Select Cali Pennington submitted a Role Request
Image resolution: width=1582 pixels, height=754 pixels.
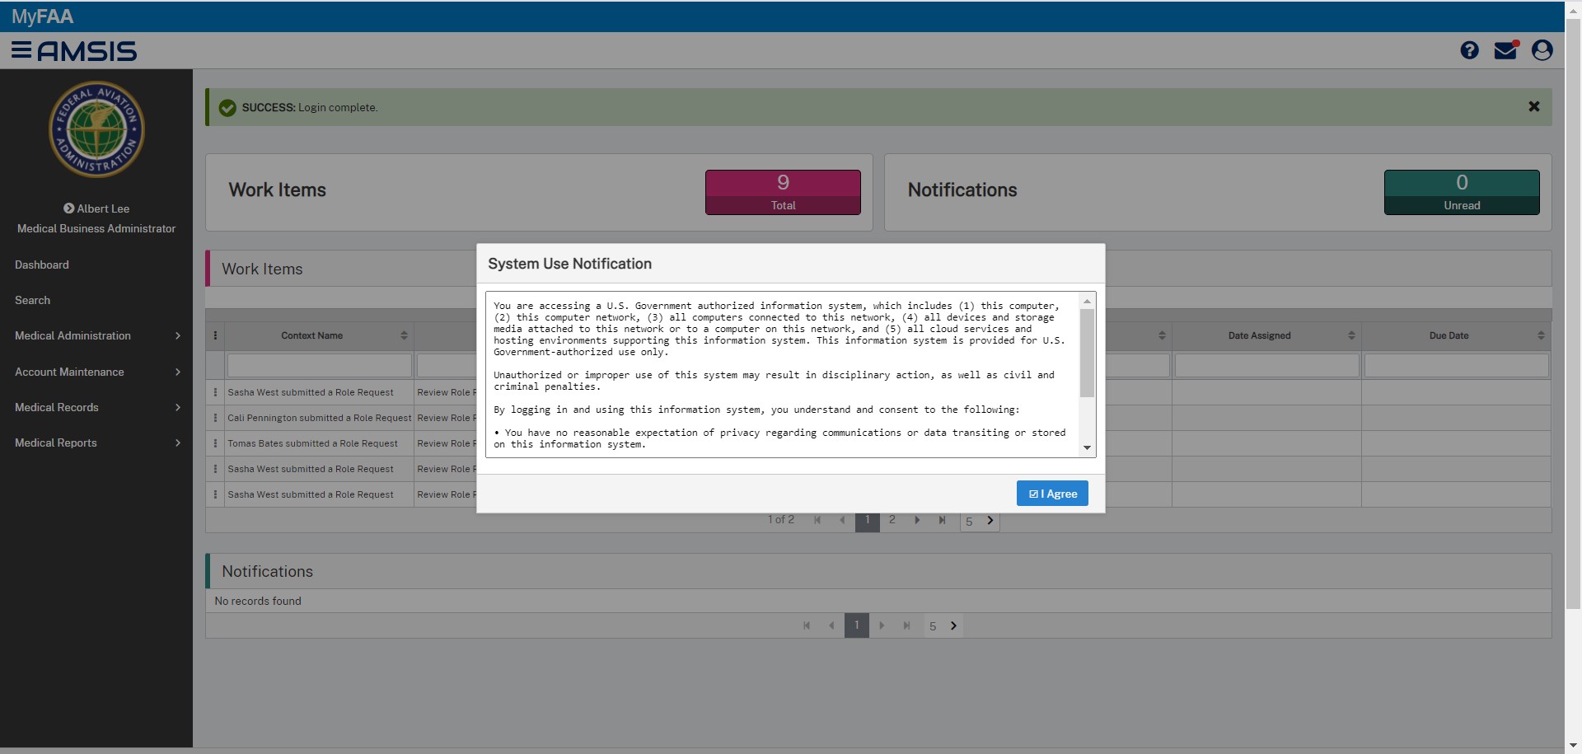319,418
